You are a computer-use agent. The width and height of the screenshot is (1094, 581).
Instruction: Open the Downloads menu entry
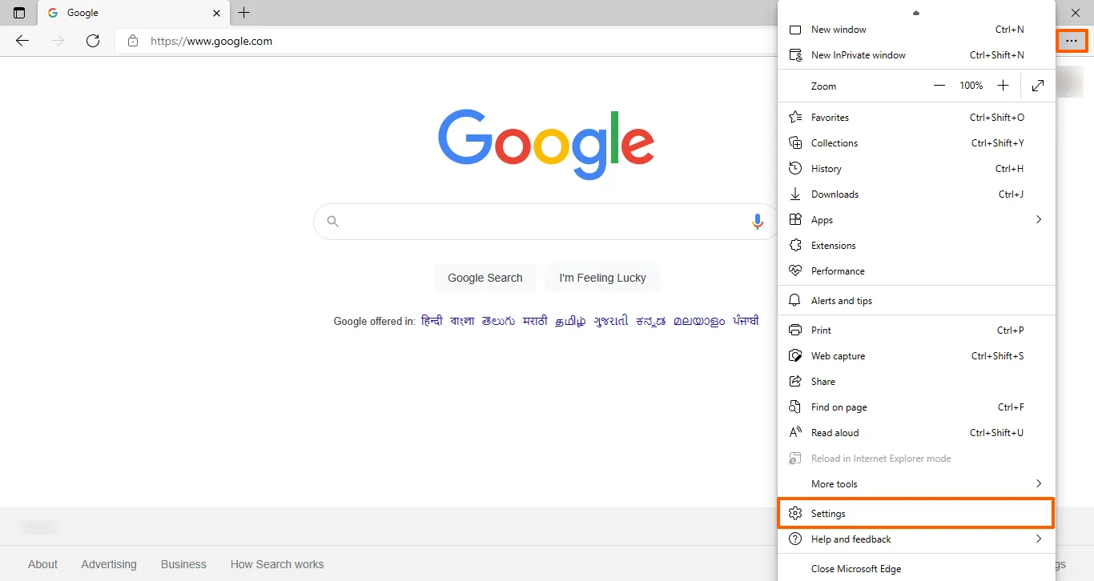click(916, 194)
